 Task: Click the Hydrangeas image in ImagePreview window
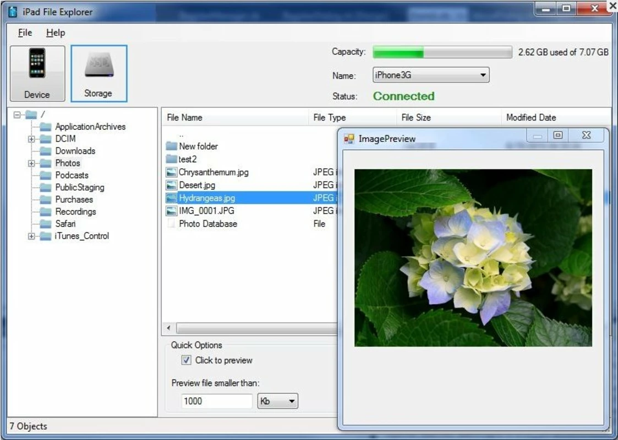(x=473, y=258)
